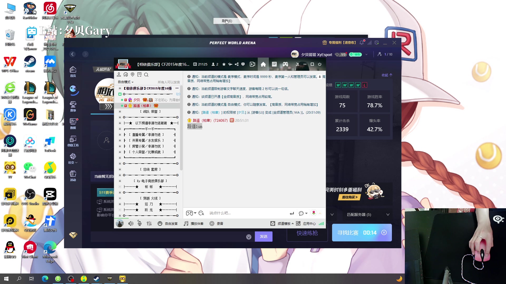This screenshot has height=284, width=506.
Task: Click 前往购买 promo button
Action: pos(349,197)
